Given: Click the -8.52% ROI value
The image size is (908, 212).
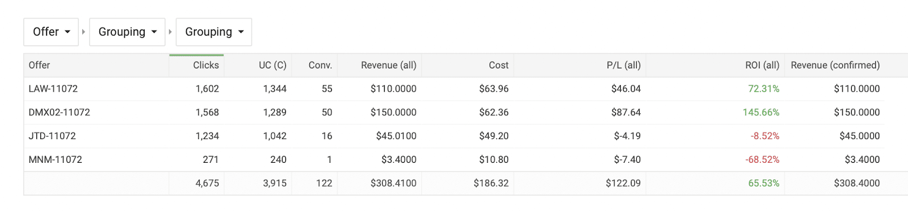Looking at the screenshot, I should [765, 136].
